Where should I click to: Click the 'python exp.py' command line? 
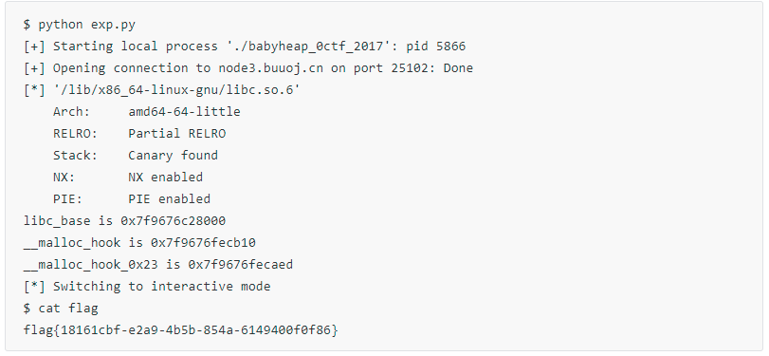80,25
